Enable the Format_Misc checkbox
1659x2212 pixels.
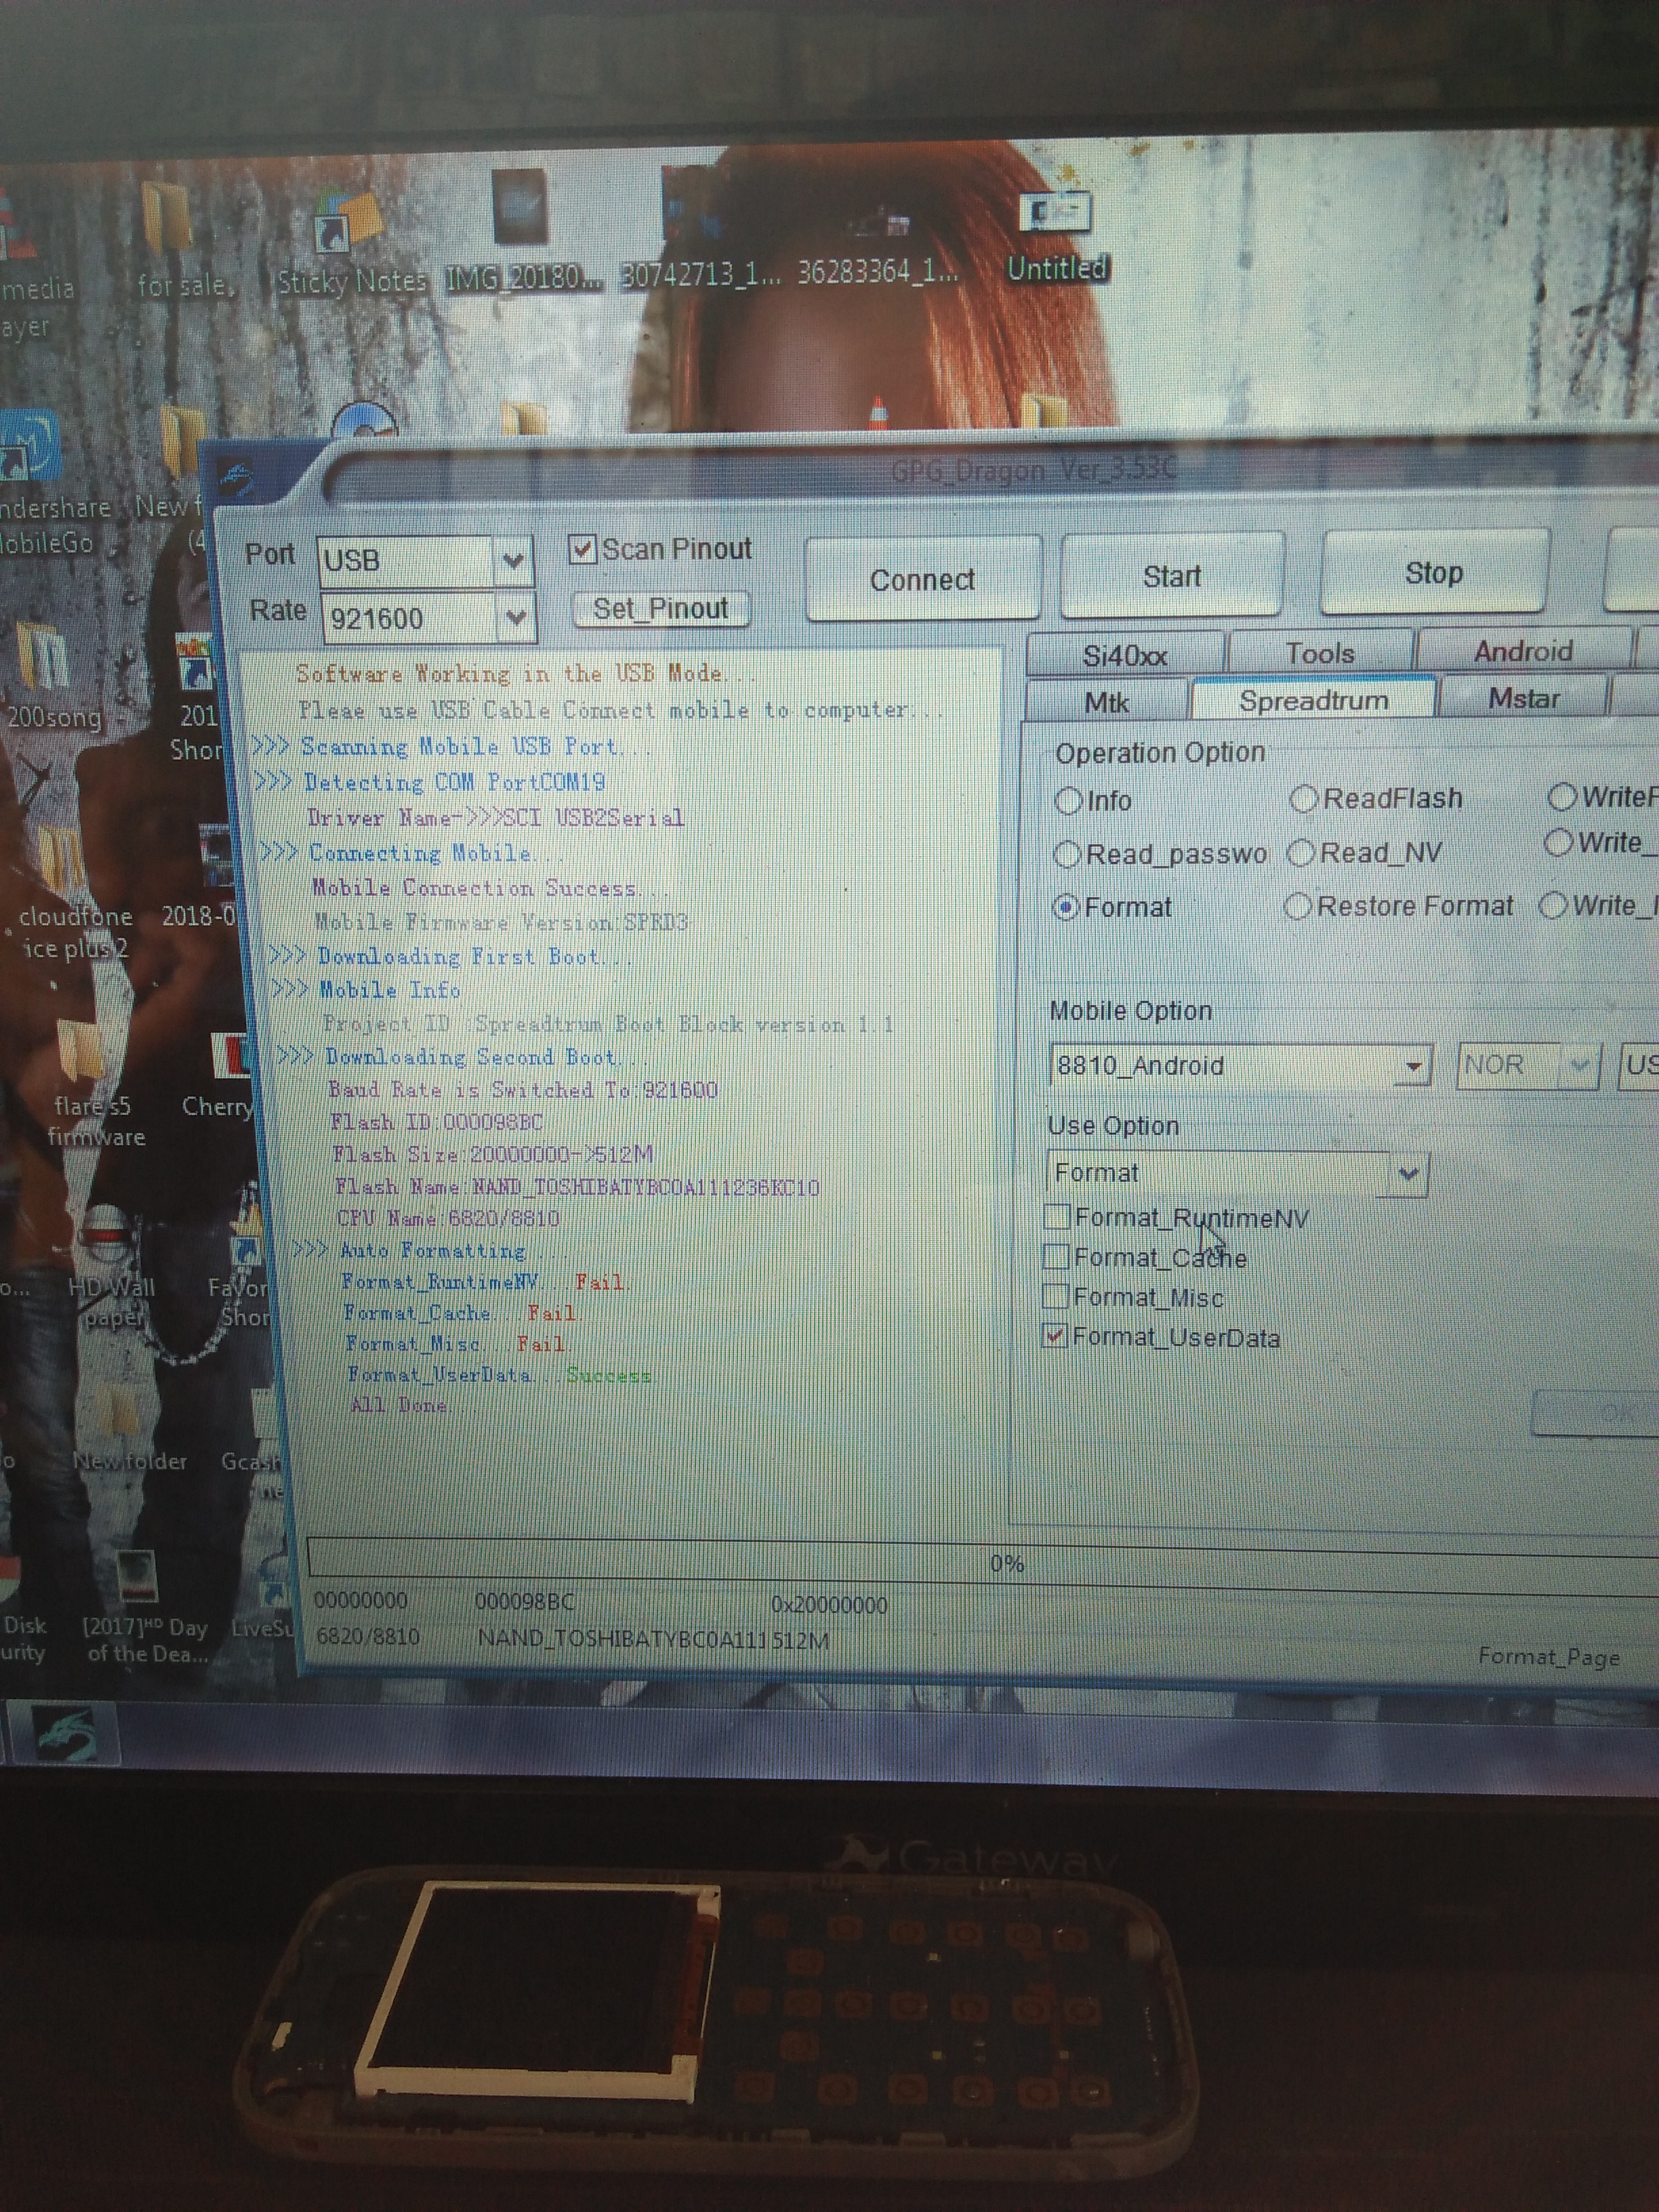pyautogui.click(x=1055, y=1297)
